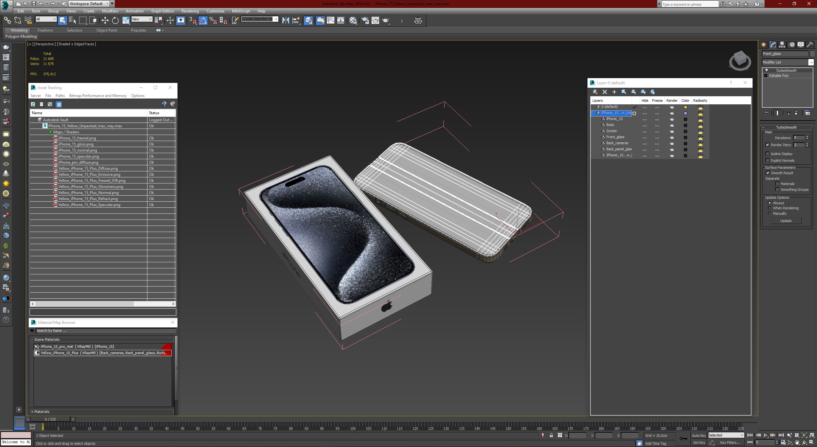The width and height of the screenshot is (817, 447).
Task: Click the Link selection chain icon
Action: coord(7,20)
